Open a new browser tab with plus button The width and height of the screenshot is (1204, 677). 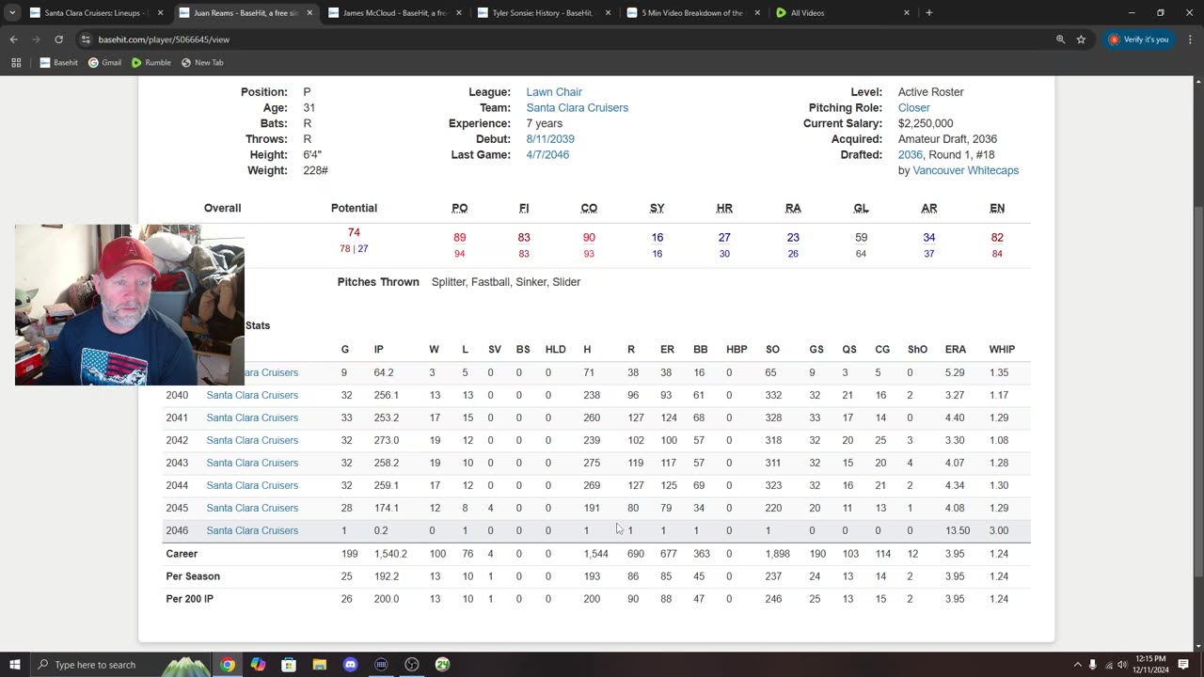click(x=928, y=13)
